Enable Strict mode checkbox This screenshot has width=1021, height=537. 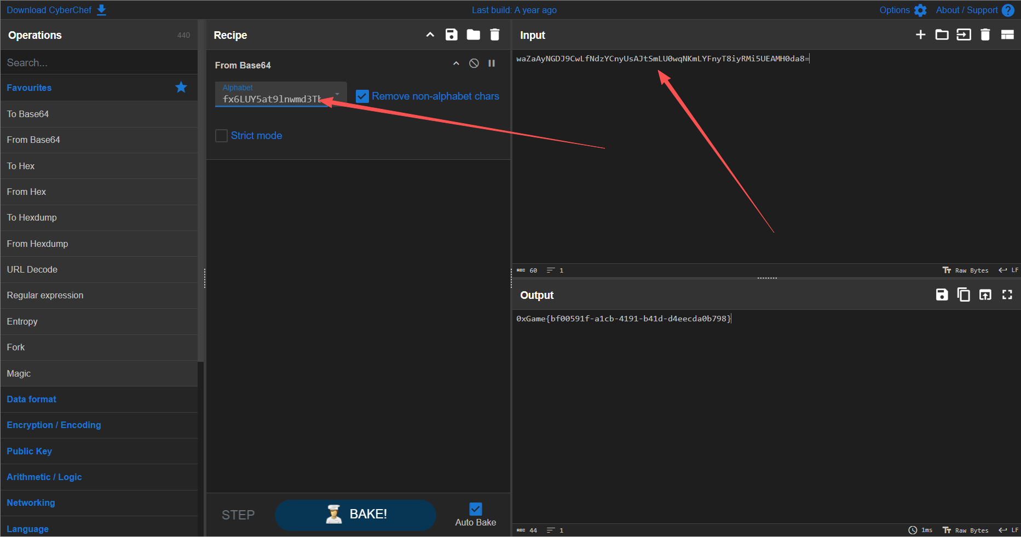coord(222,136)
